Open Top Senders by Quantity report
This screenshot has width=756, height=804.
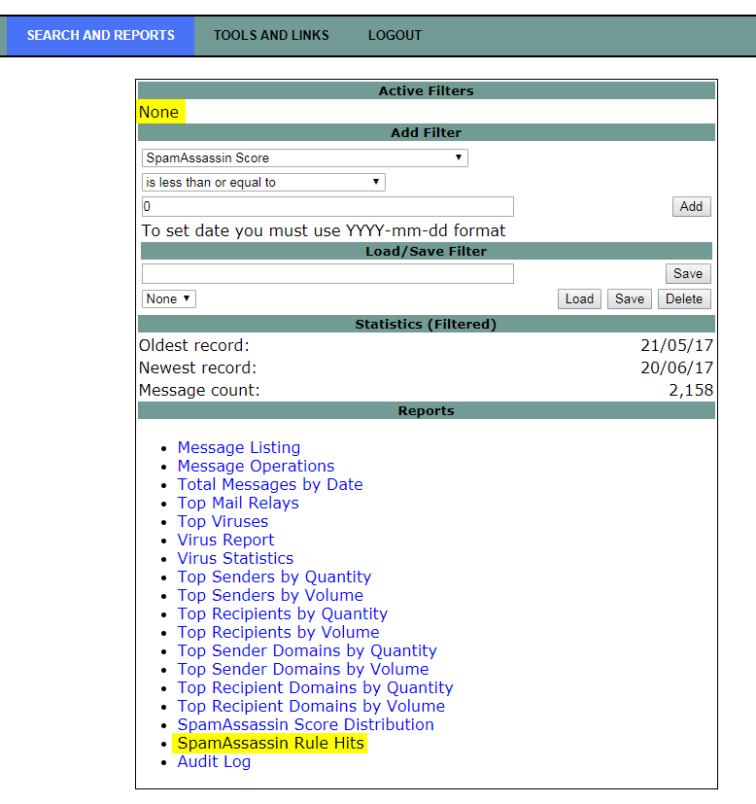pos(274,577)
